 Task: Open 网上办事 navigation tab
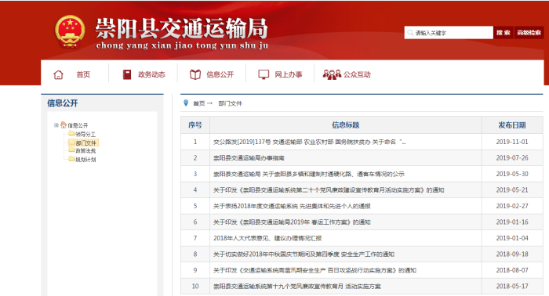[x=288, y=74]
